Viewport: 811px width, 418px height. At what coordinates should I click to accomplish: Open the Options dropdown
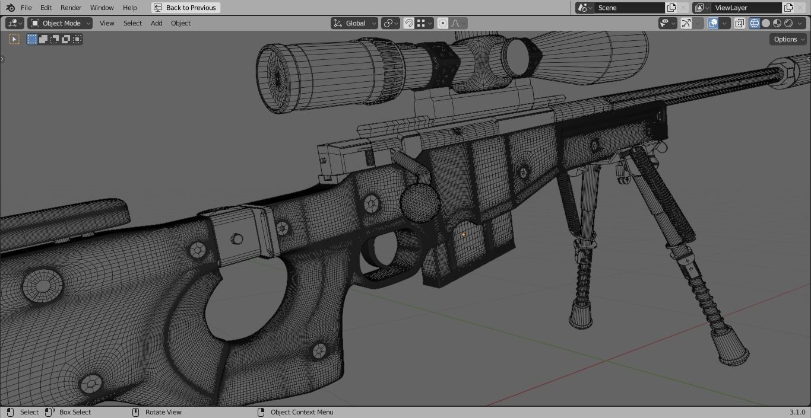coord(788,39)
